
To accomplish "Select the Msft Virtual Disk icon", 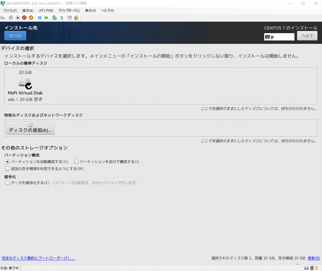I will [25, 83].
